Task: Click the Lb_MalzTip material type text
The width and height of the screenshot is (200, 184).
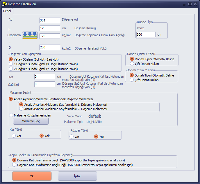Action: coord(94,122)
